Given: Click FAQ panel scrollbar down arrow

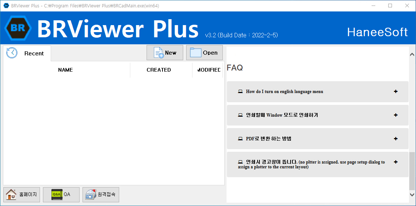Looking at the screenshot, I should [412, 195].
